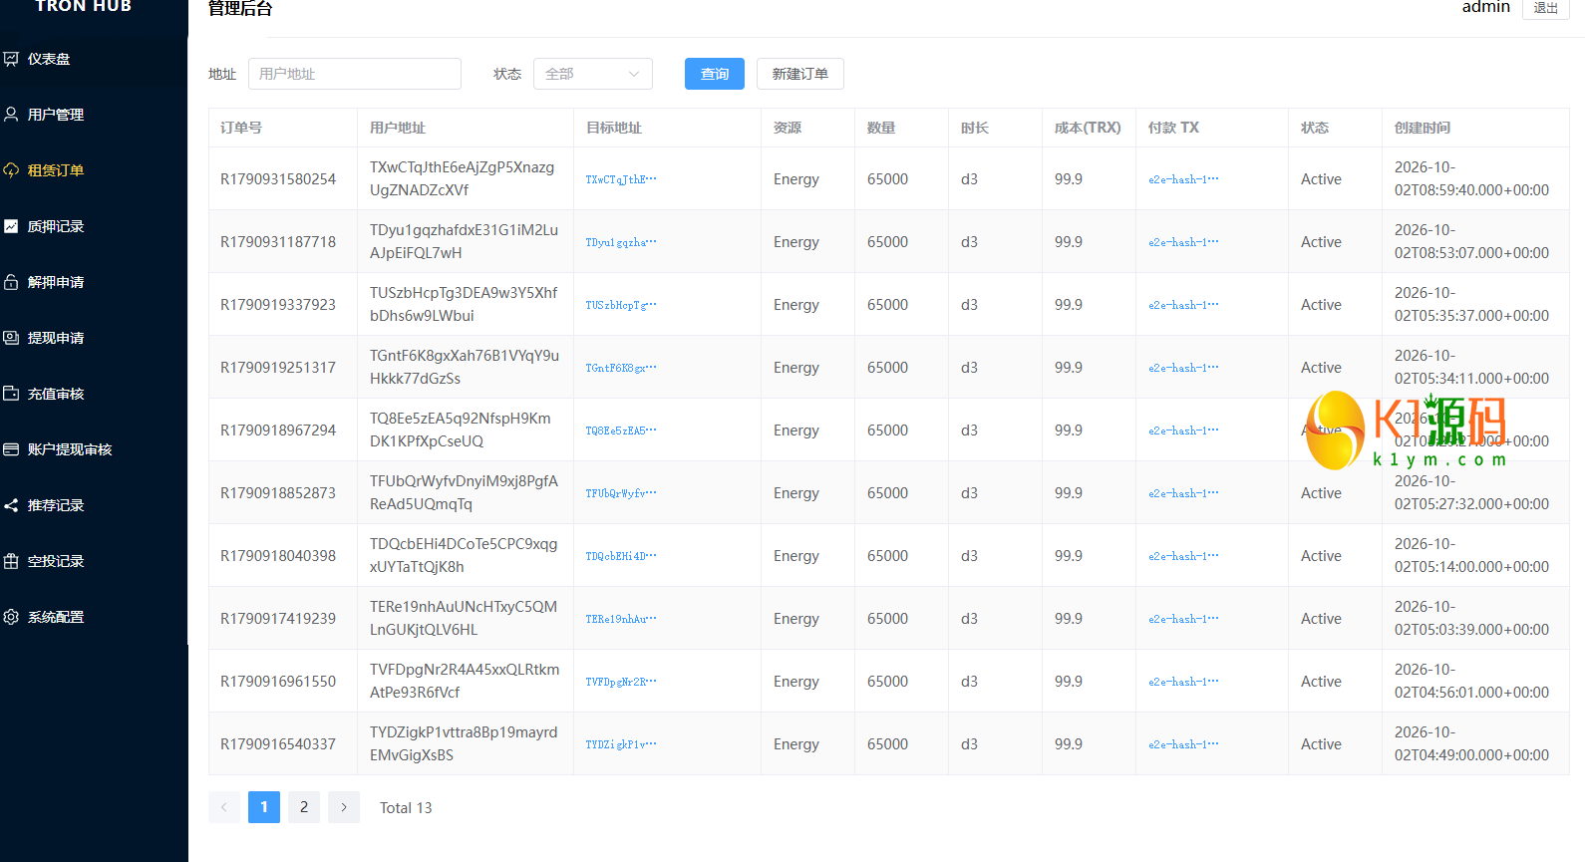Click the withdrawal icon beside 提现申请
1585x862 pixels.
pyautogui.click(x=11, y=338)
